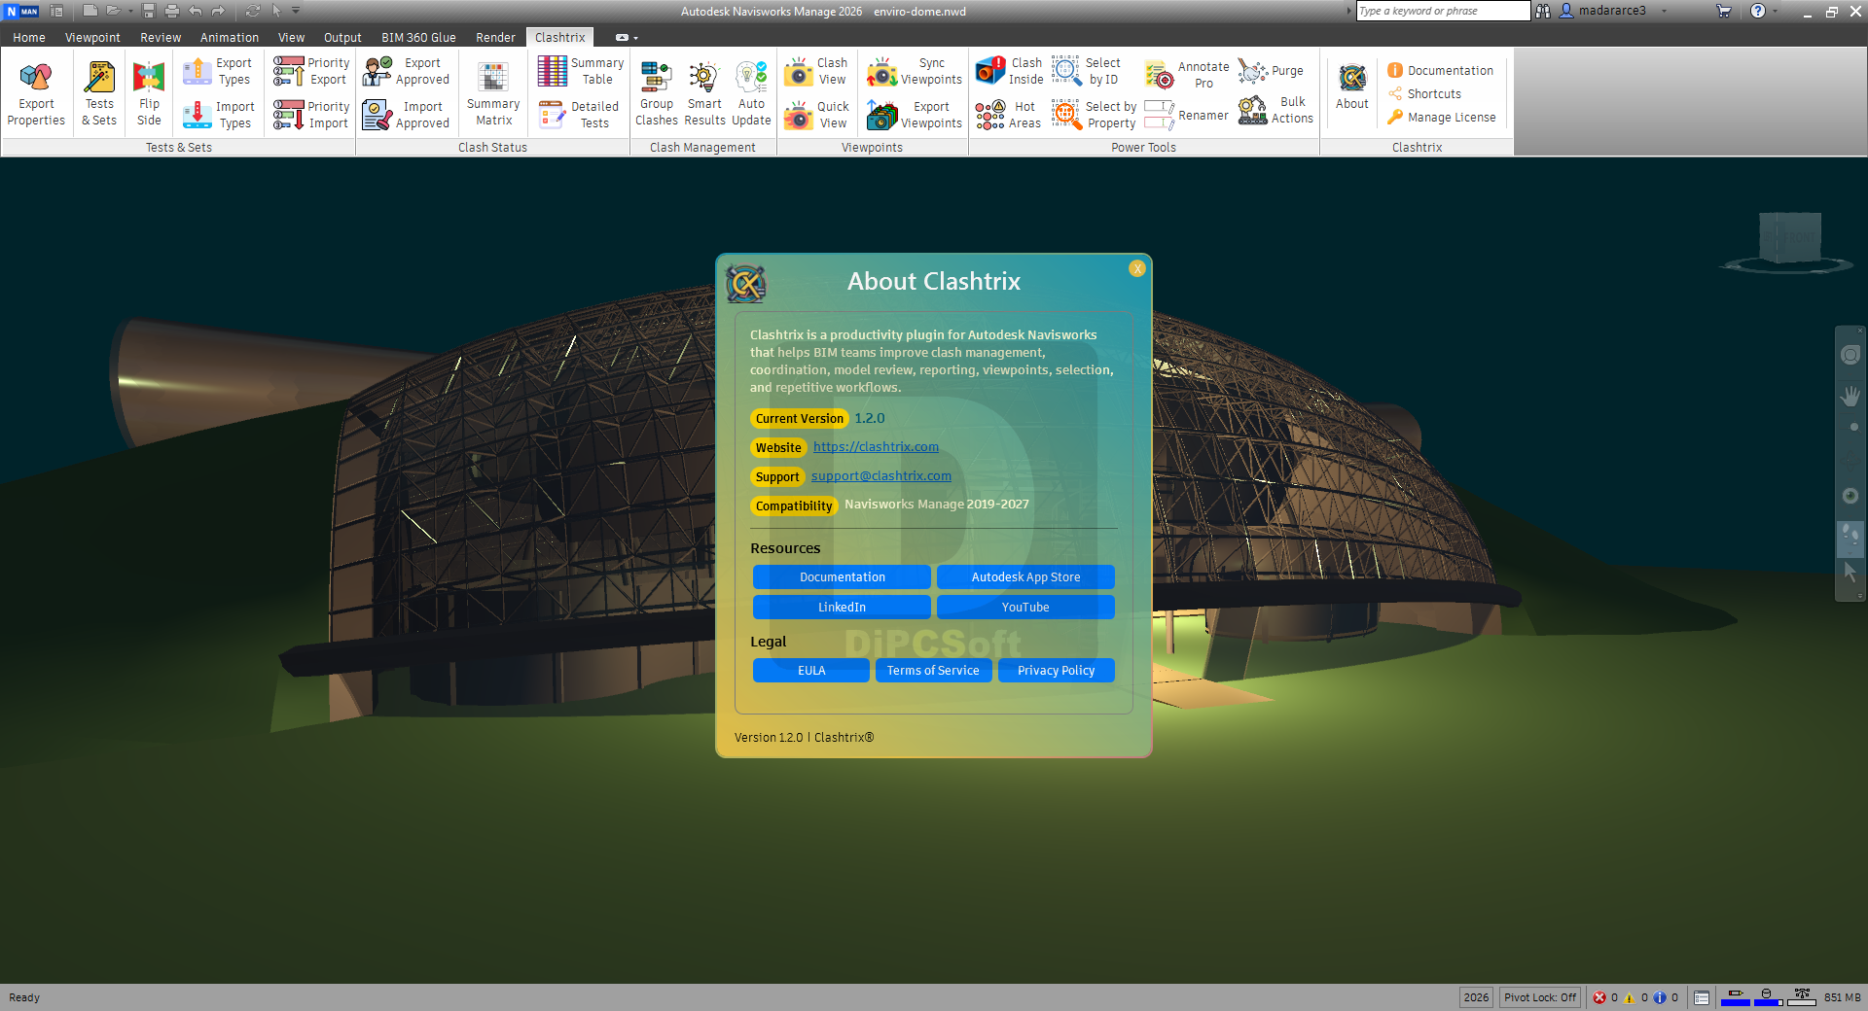The height and width of the screenshot is (1011, 1868).
Task: Click the YouTube button
Action: coord(1025,608)
